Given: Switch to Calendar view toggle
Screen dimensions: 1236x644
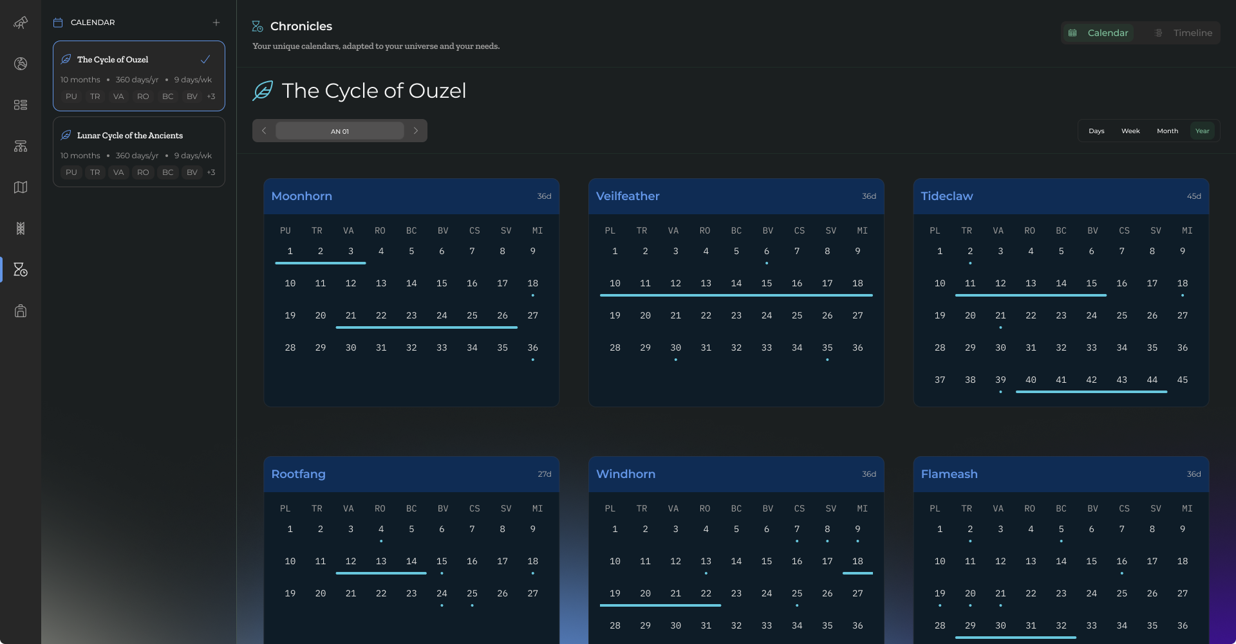Looking at the screenshot, I should (x=1098, y=33).
